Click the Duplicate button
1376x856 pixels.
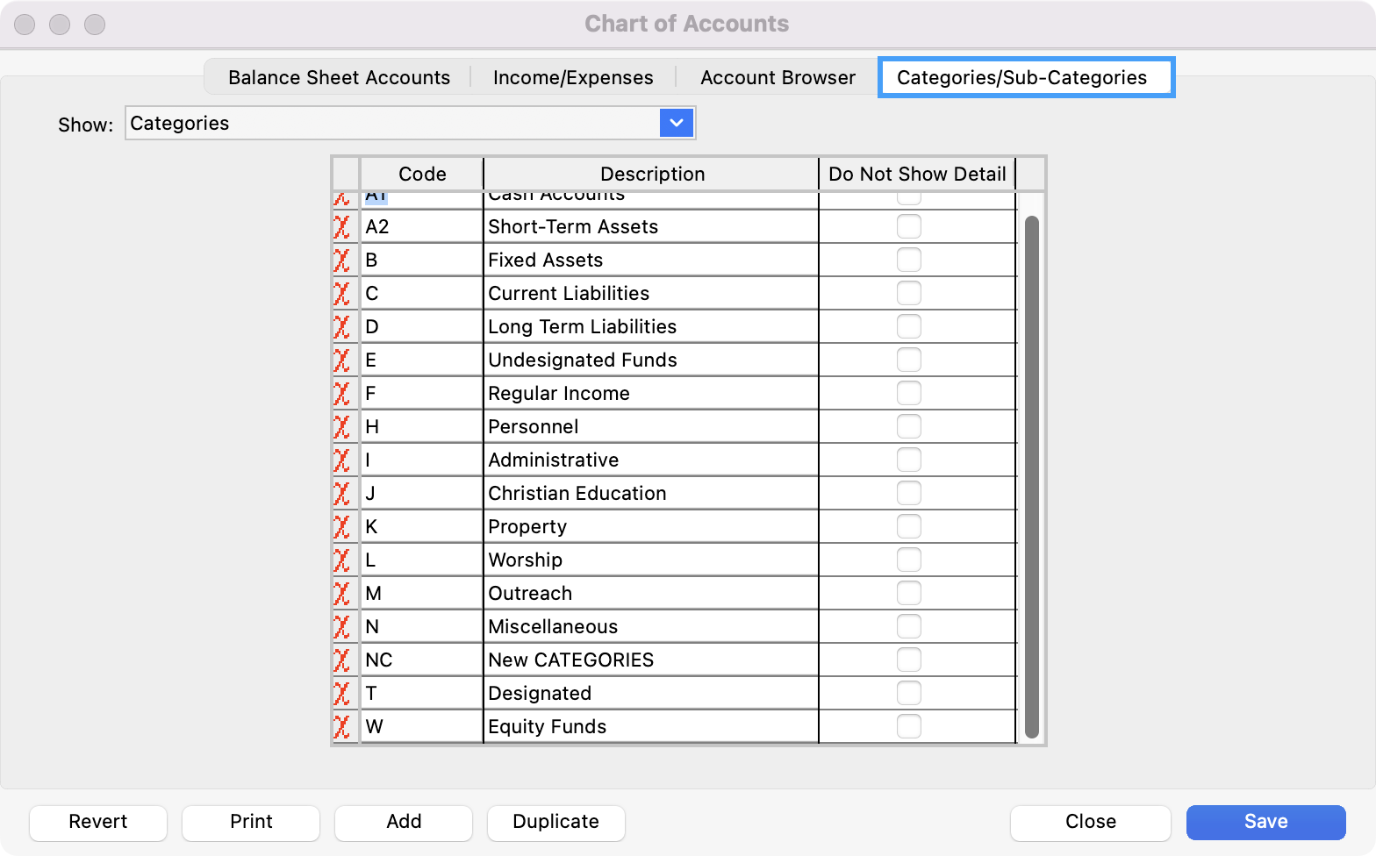tap(555, 822)
